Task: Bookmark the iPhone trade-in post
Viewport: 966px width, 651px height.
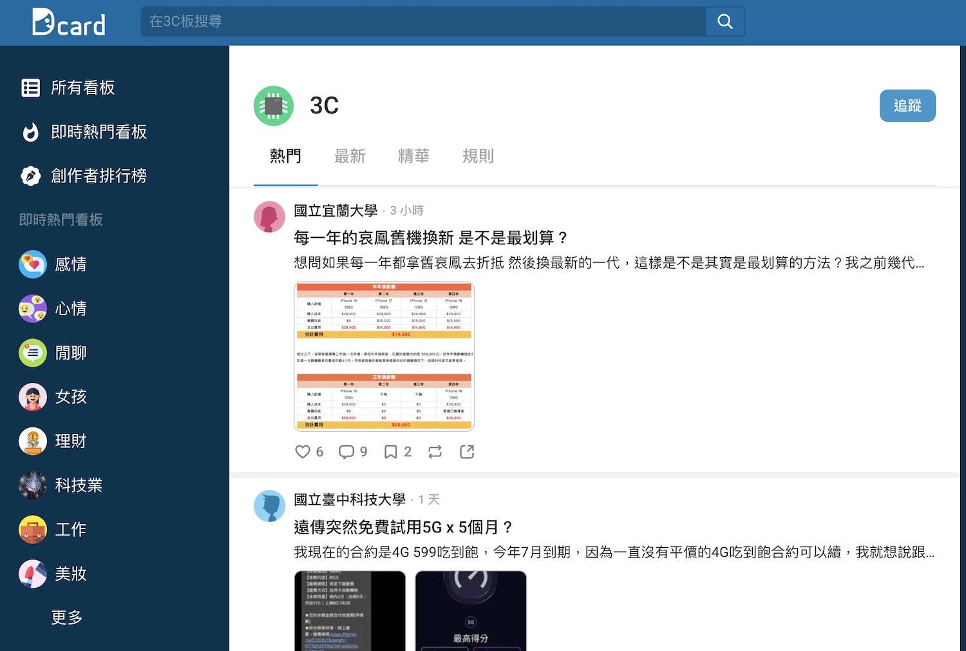Action: coord(390,452)
